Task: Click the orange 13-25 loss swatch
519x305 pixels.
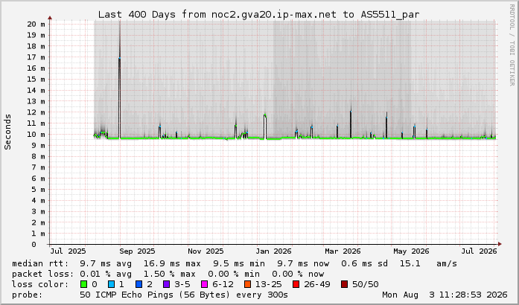Action: click(247, 284)
